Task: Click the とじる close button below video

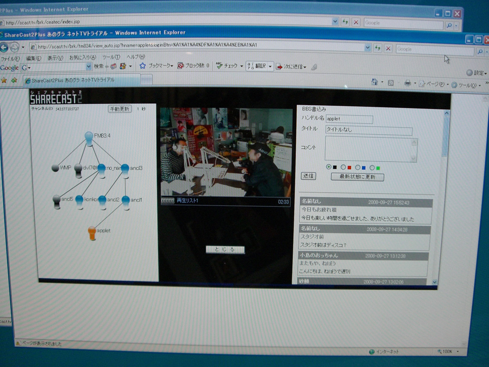Action: click(225, 249)
